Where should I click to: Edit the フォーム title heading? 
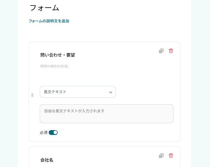click(44, 8)
